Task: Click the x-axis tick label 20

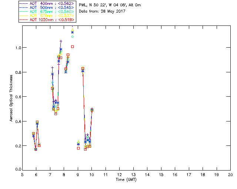Action: point(230,175)
